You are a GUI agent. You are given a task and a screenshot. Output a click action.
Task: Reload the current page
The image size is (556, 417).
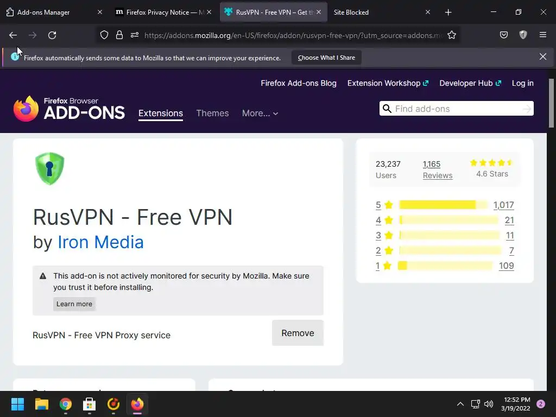[52, 35]
